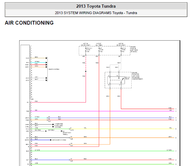Screen dimensions: 195x166
Task: Click the splice dot on the pink vertical wire
Action: coord(86,71)
